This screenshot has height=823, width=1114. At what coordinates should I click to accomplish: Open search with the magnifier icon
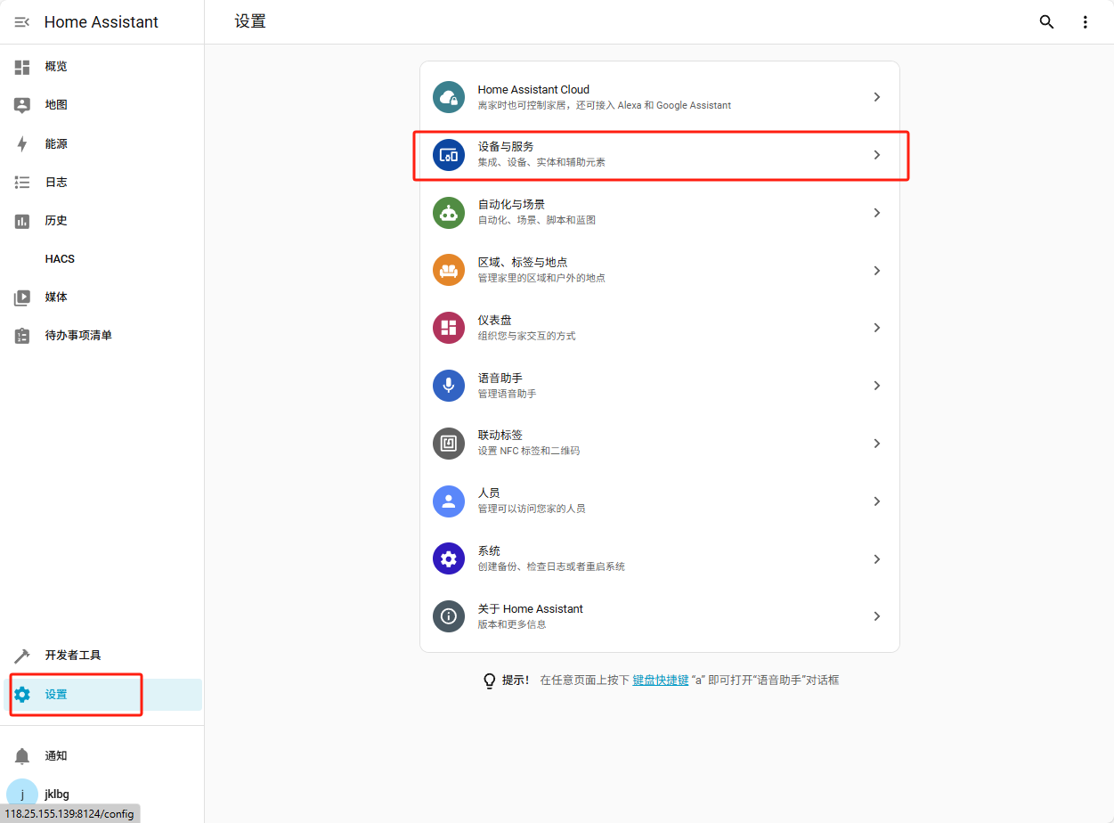[1047, 22]
